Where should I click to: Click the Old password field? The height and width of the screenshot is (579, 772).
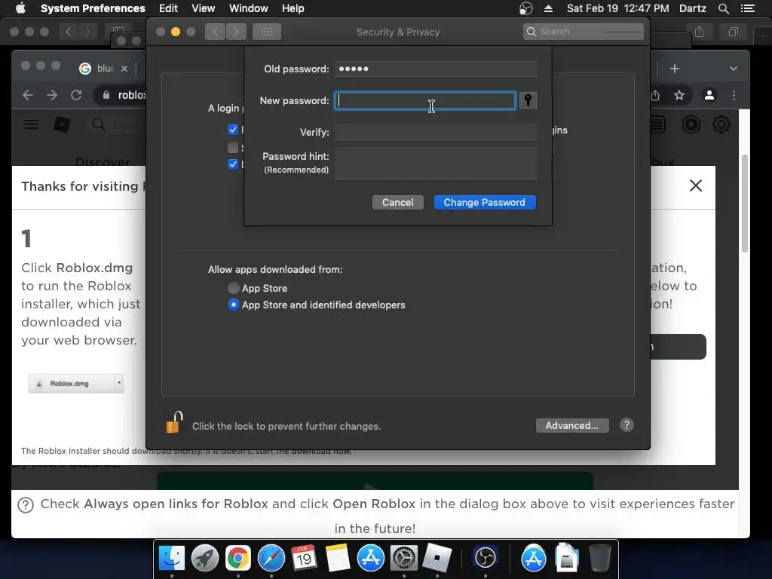(436, 69)
